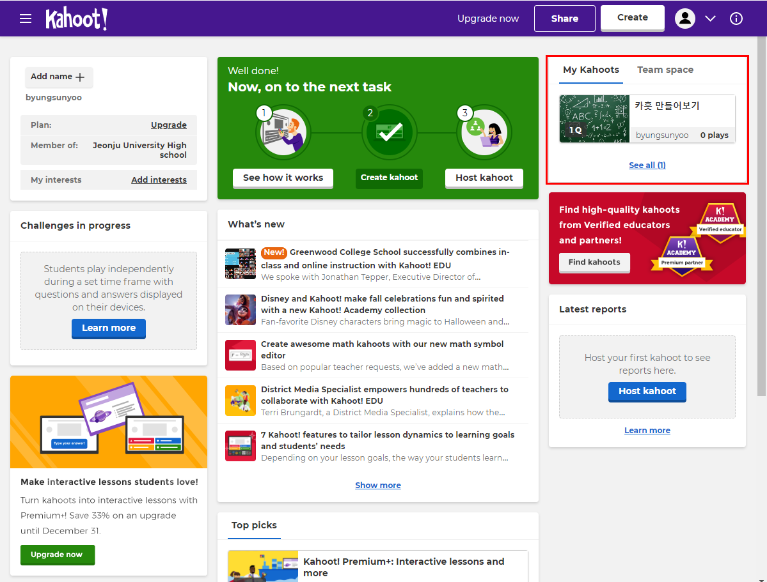Click the Kahoot! Premium+ top pick thumbnail
This screenshot has width=767, height=582.
263,567
